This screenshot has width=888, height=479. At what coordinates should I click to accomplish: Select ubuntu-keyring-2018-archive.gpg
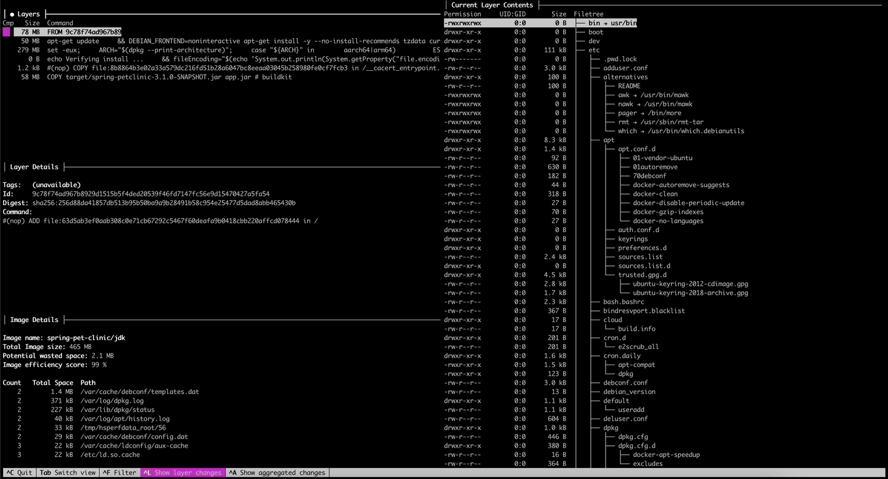coord(690,292)
